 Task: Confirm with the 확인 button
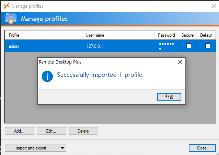pos(169,97)
